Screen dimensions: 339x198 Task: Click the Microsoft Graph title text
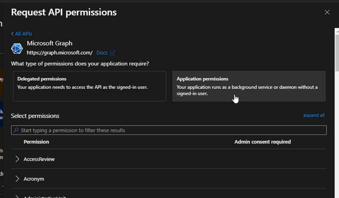click(49, 43)
